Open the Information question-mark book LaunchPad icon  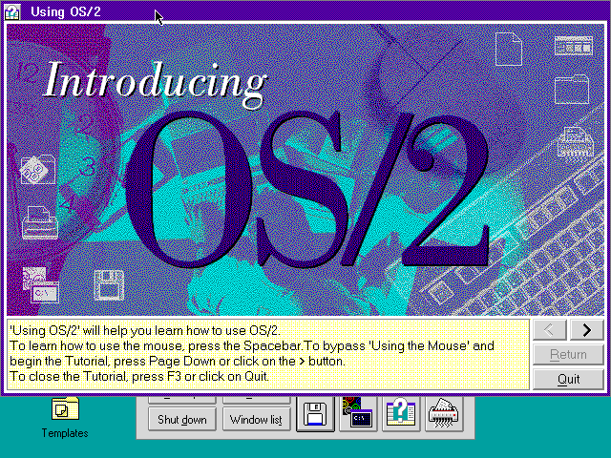pyautogui.click(x=401, y=414)
